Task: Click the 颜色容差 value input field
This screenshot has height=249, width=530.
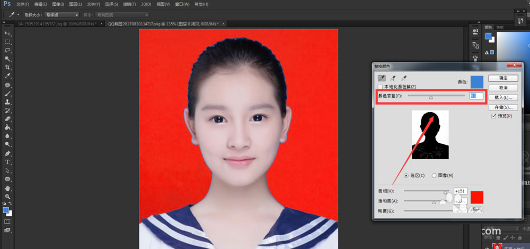Action: coord(475,96)
